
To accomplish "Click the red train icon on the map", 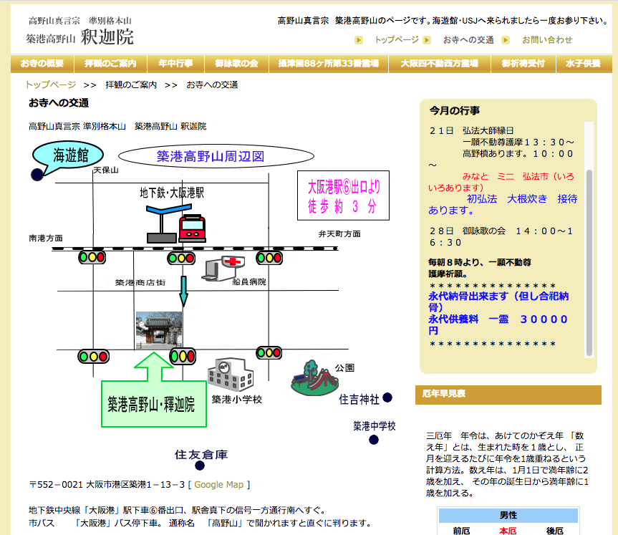I will tap(191, 227).
